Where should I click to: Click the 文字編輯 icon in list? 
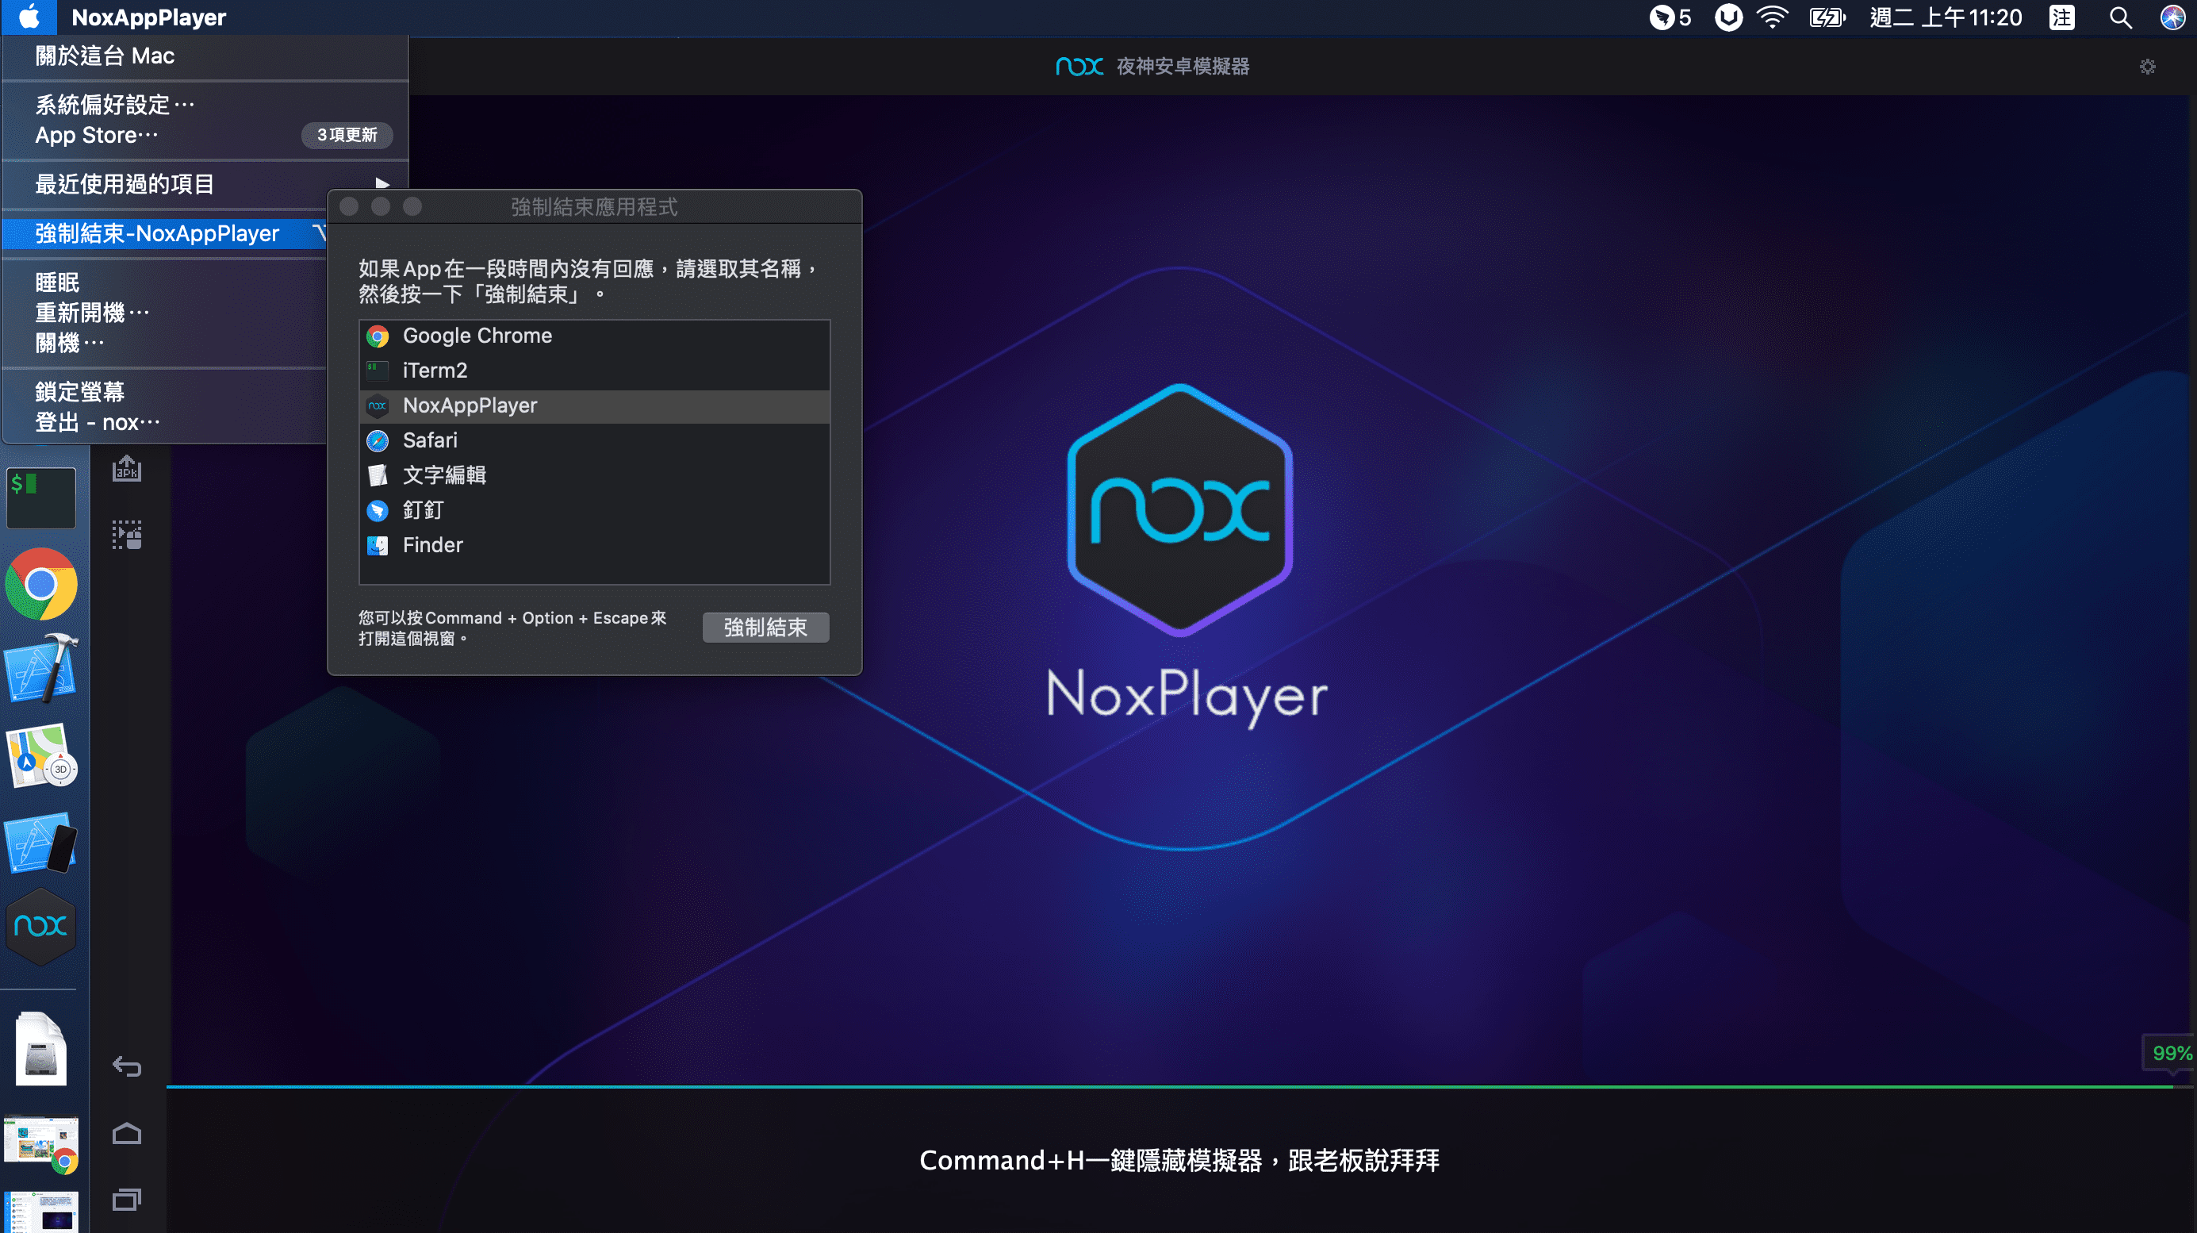pyautogui.click(x=377, y=475)
